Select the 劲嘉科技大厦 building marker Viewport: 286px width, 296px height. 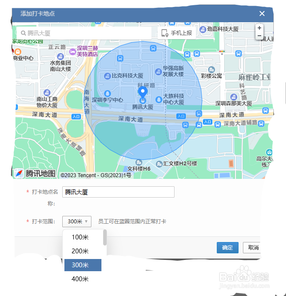[x=203, y=30]
